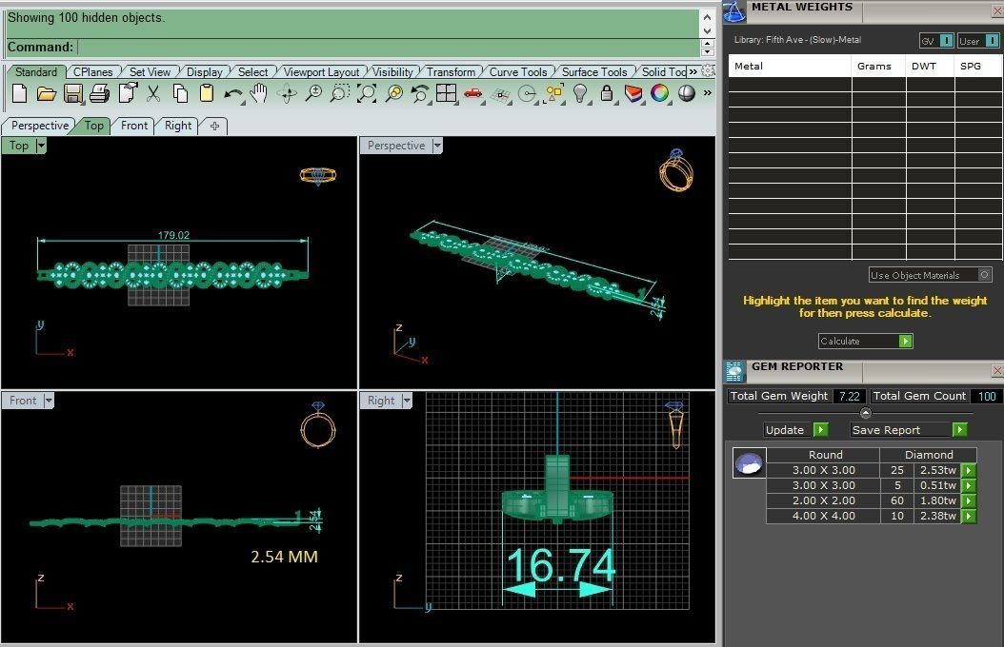Click the Update gem report button
This screenshot has height=647, width=1004.
click(796, 430)
